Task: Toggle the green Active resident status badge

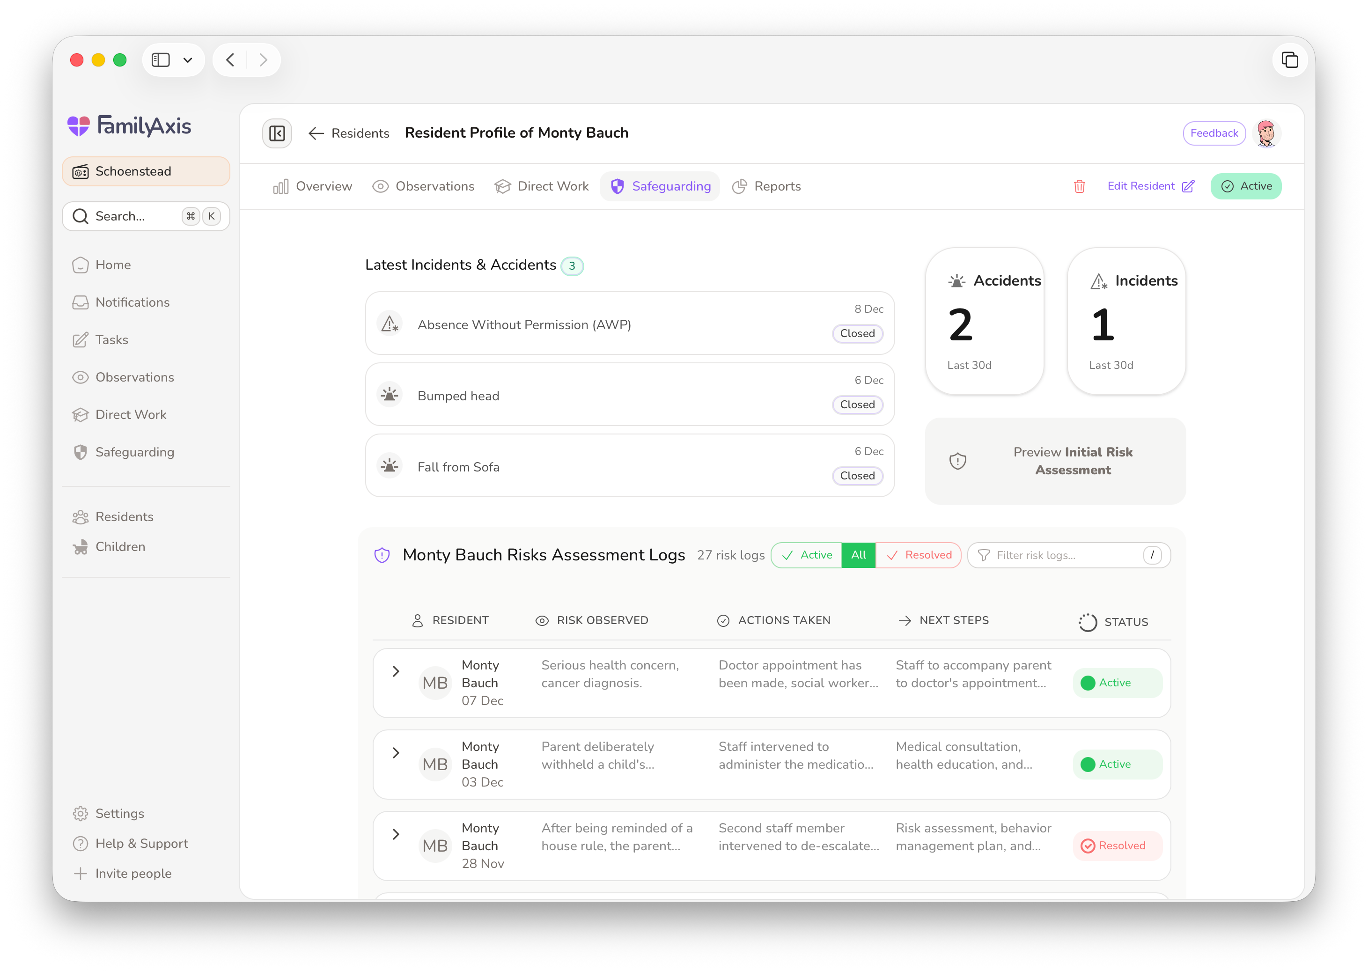Action: coord(1246,186)
